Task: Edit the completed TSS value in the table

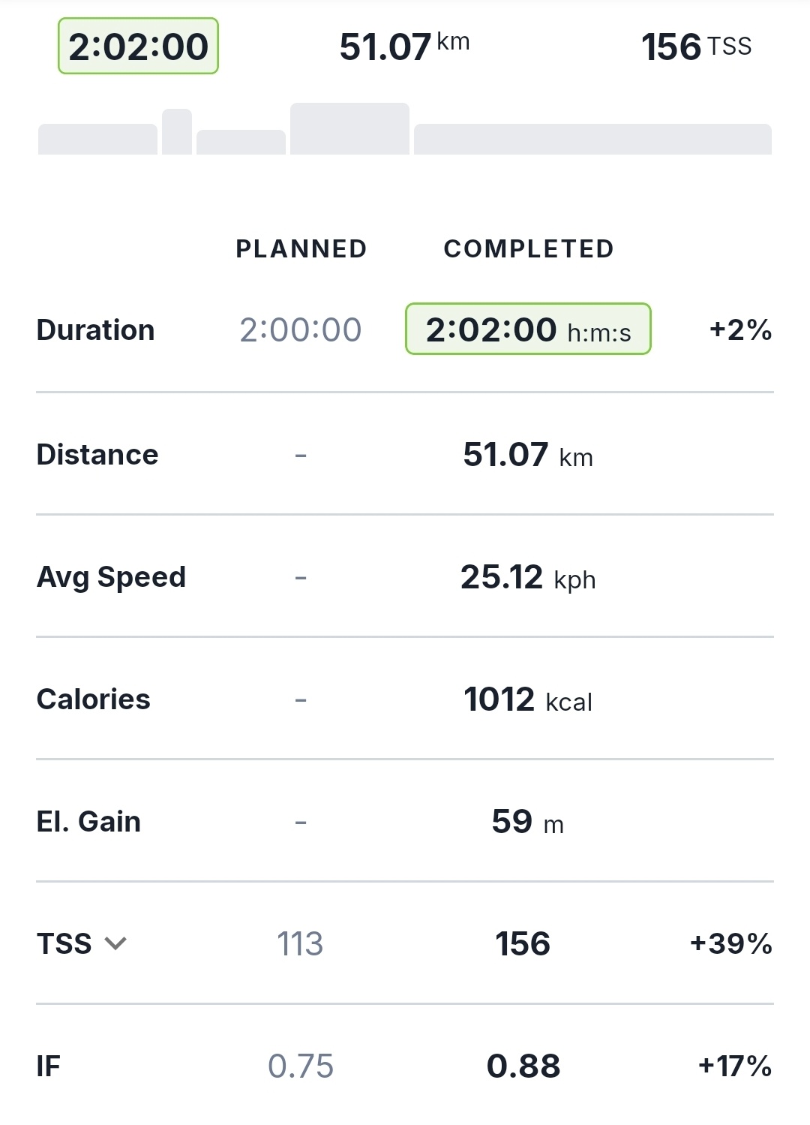Action: (x=523, y=943)
